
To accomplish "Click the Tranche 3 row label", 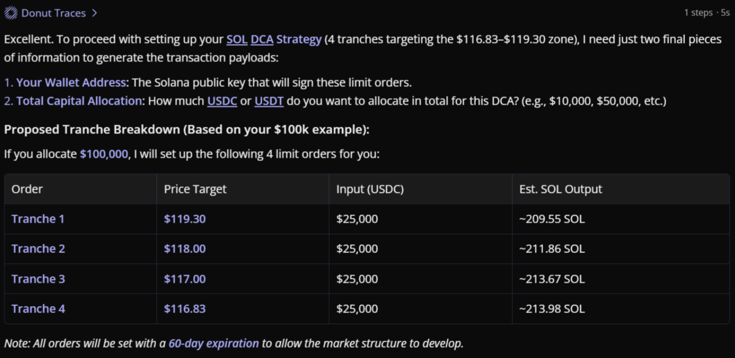I will (x=38, y=279).
